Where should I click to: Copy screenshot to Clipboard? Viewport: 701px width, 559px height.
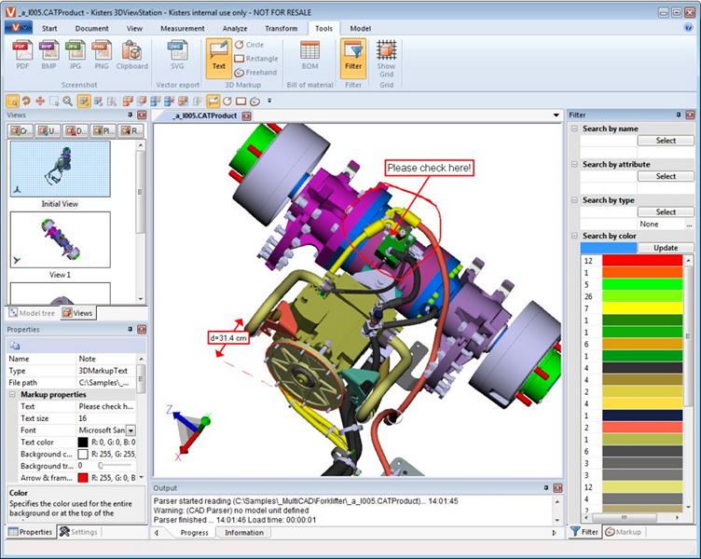click(131, 55)
